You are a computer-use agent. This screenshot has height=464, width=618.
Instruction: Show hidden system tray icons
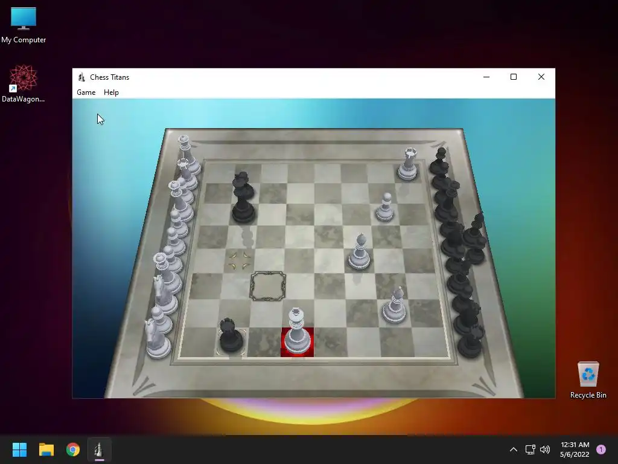514,449
